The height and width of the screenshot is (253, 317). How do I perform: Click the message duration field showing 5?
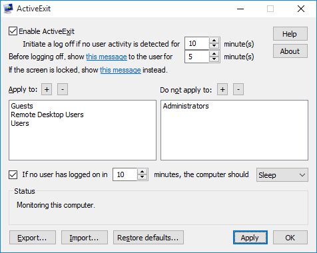coord(197,57)
